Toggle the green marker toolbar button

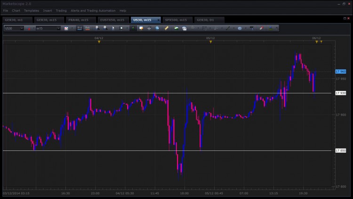point(133,28)
